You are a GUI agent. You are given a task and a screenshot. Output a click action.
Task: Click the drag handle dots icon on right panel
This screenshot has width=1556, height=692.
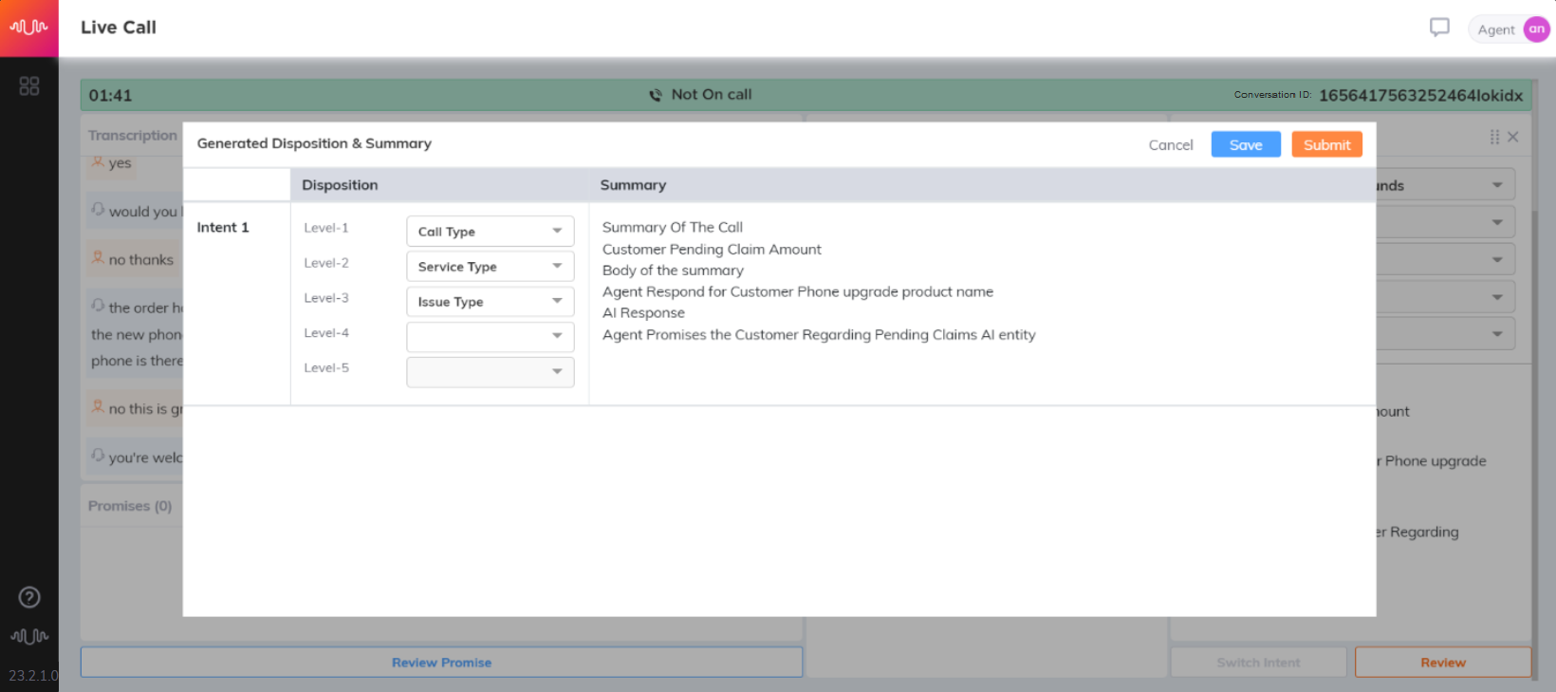[1494, 137]
